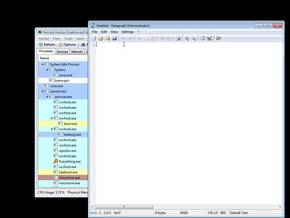Open Customize Schemes pencil-ruler icon
The height and width of the screenshot is (218, 290).
tap(210, 38)
